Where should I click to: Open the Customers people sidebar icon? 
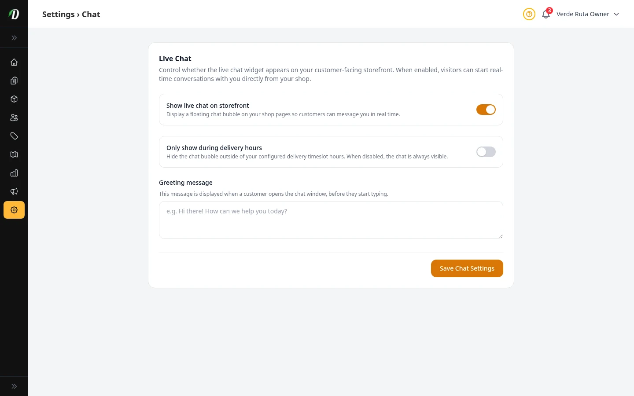pos(14,117)
